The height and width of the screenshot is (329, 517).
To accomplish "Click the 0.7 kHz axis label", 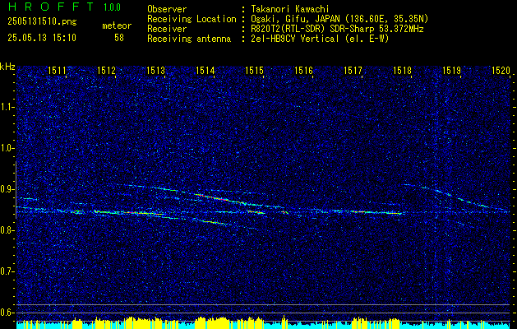I will 7,271.
